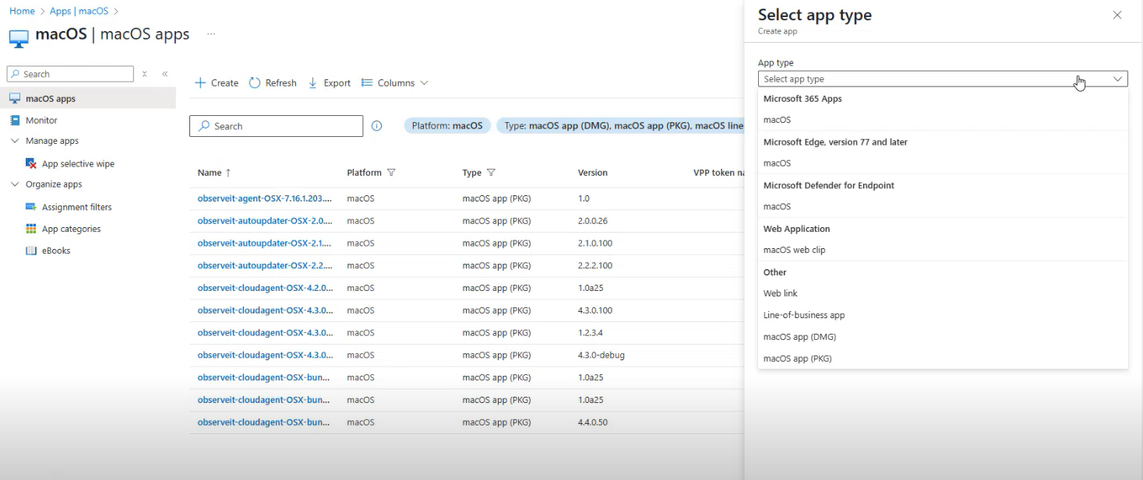Click version cell 2.2.2.100
This screenshot has height=480, width=1143.
(595, 266)
